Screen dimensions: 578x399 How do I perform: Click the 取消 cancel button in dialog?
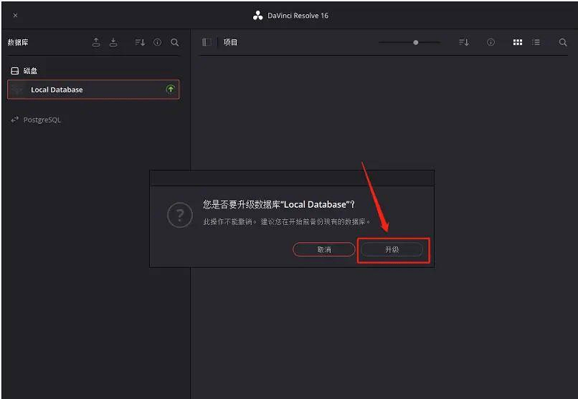point(323,249)
